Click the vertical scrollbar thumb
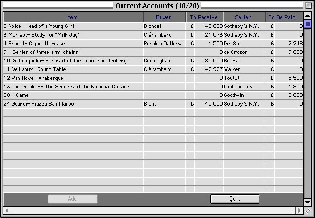315x218 pixels. point(307,24)
